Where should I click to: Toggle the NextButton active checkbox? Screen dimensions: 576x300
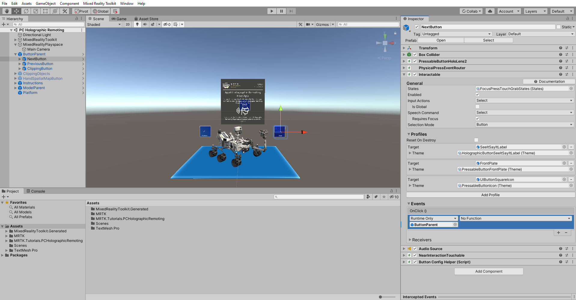click(417, 27)
